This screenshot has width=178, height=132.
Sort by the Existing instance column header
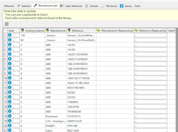[x=33, y=31]
